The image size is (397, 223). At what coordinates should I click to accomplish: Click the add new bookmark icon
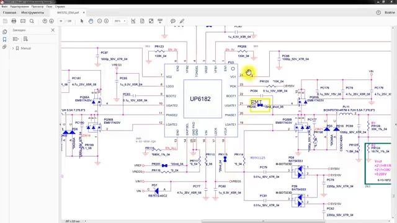[x=25, y=39]
